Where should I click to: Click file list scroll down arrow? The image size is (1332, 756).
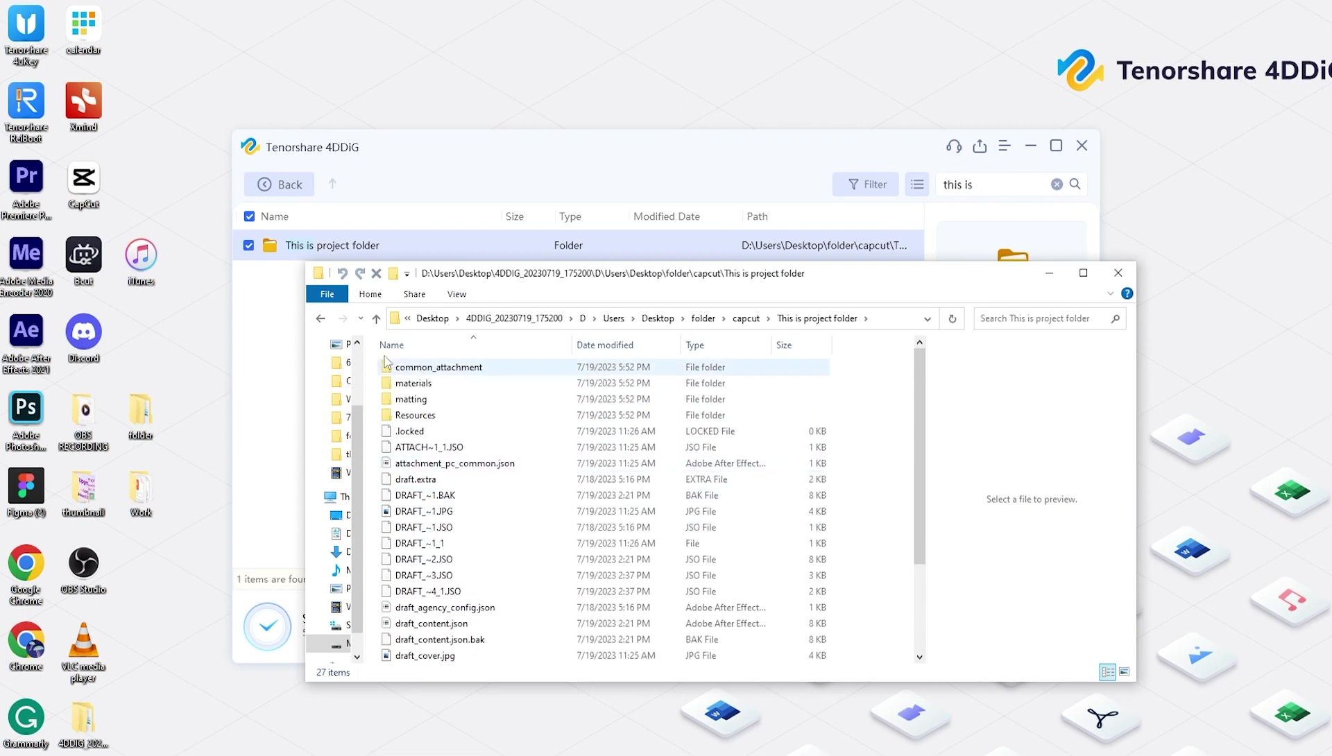pyautogui.click(x=920, y=657)
